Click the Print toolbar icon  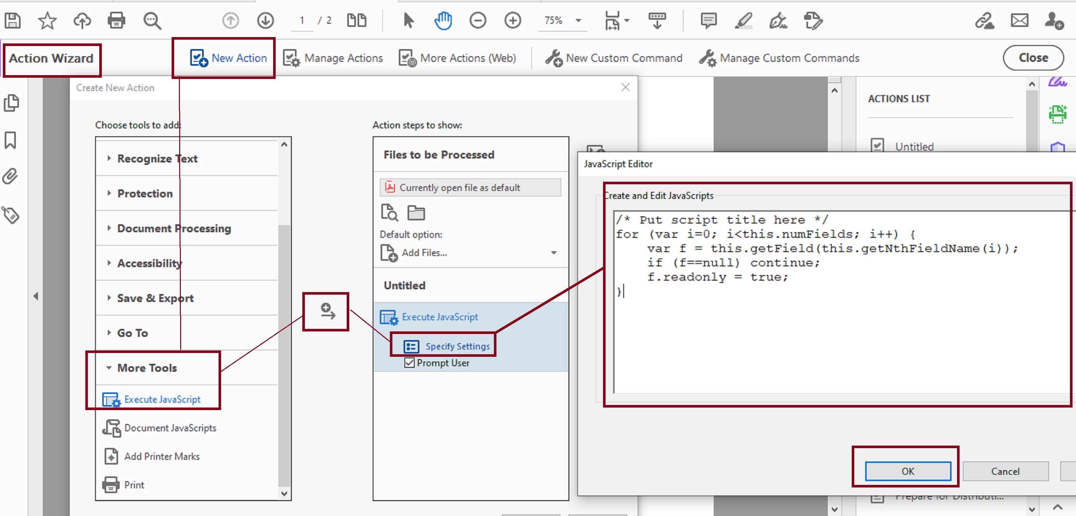[x=116, y=20]
